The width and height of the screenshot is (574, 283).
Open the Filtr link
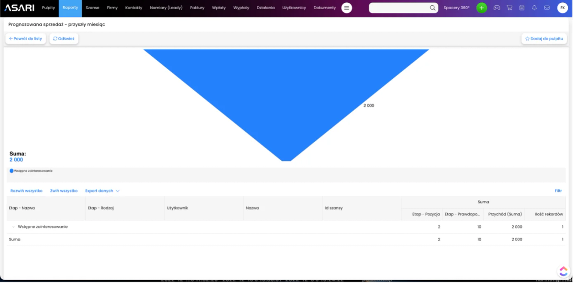tap(558, 191)
